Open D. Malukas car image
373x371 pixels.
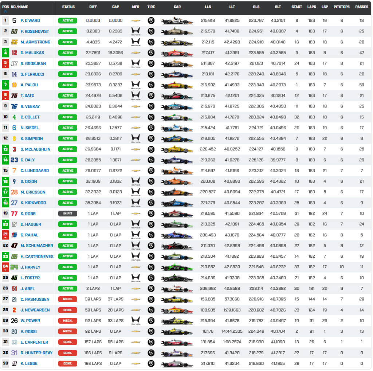click(x=177, y=53)
